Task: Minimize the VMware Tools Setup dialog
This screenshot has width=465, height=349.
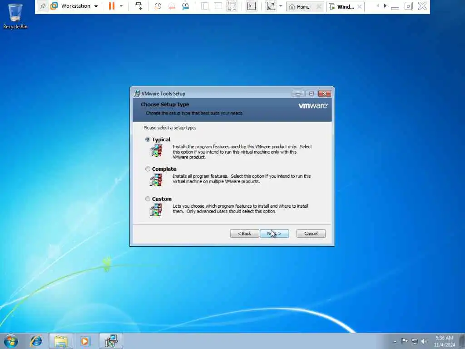Action: (298, 94)
